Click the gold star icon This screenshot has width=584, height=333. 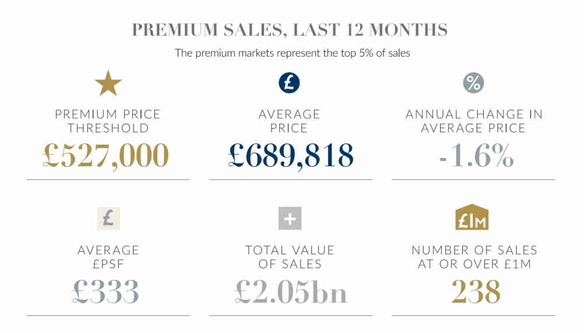coord(108,84)
